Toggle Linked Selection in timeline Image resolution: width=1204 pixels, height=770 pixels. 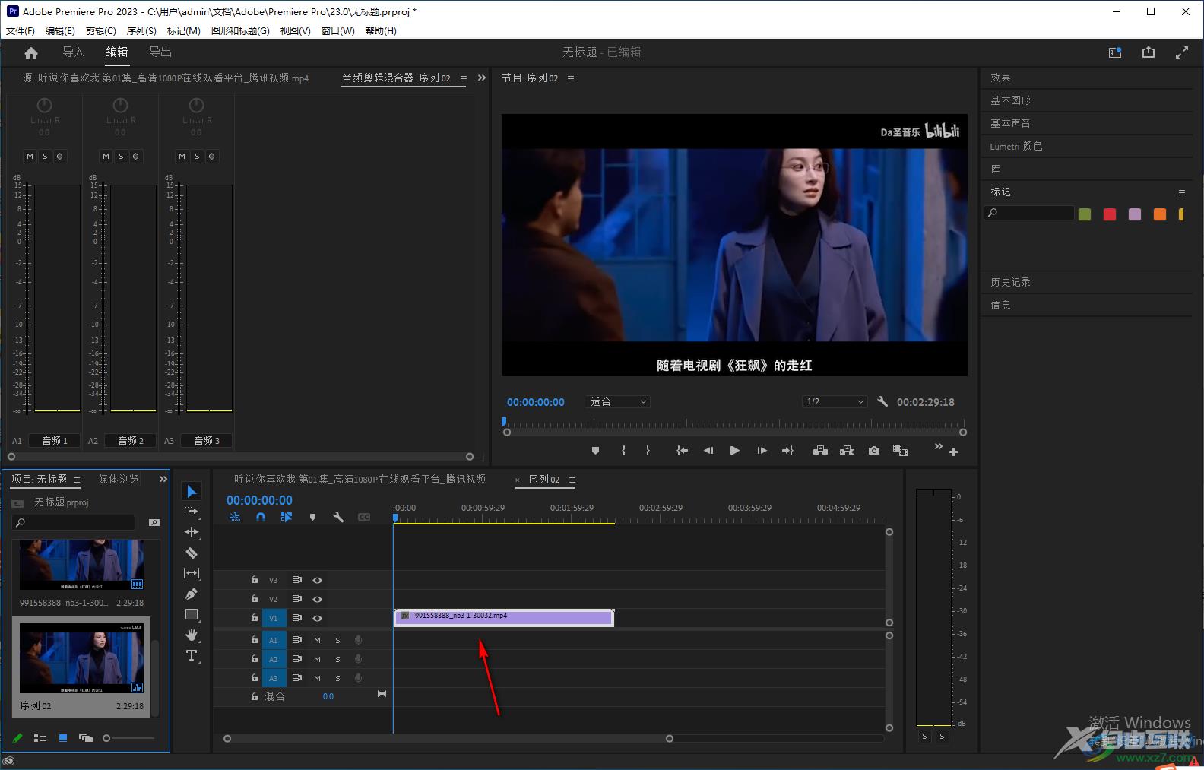click(287, 517)
